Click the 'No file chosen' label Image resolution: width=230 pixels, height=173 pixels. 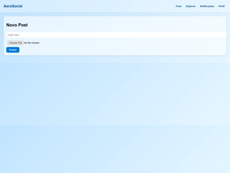(x=32, y=43)
